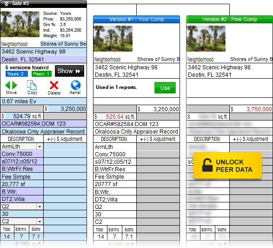Click Version #1 red 525.04 sq.ft. value

[x=115, y=116]
